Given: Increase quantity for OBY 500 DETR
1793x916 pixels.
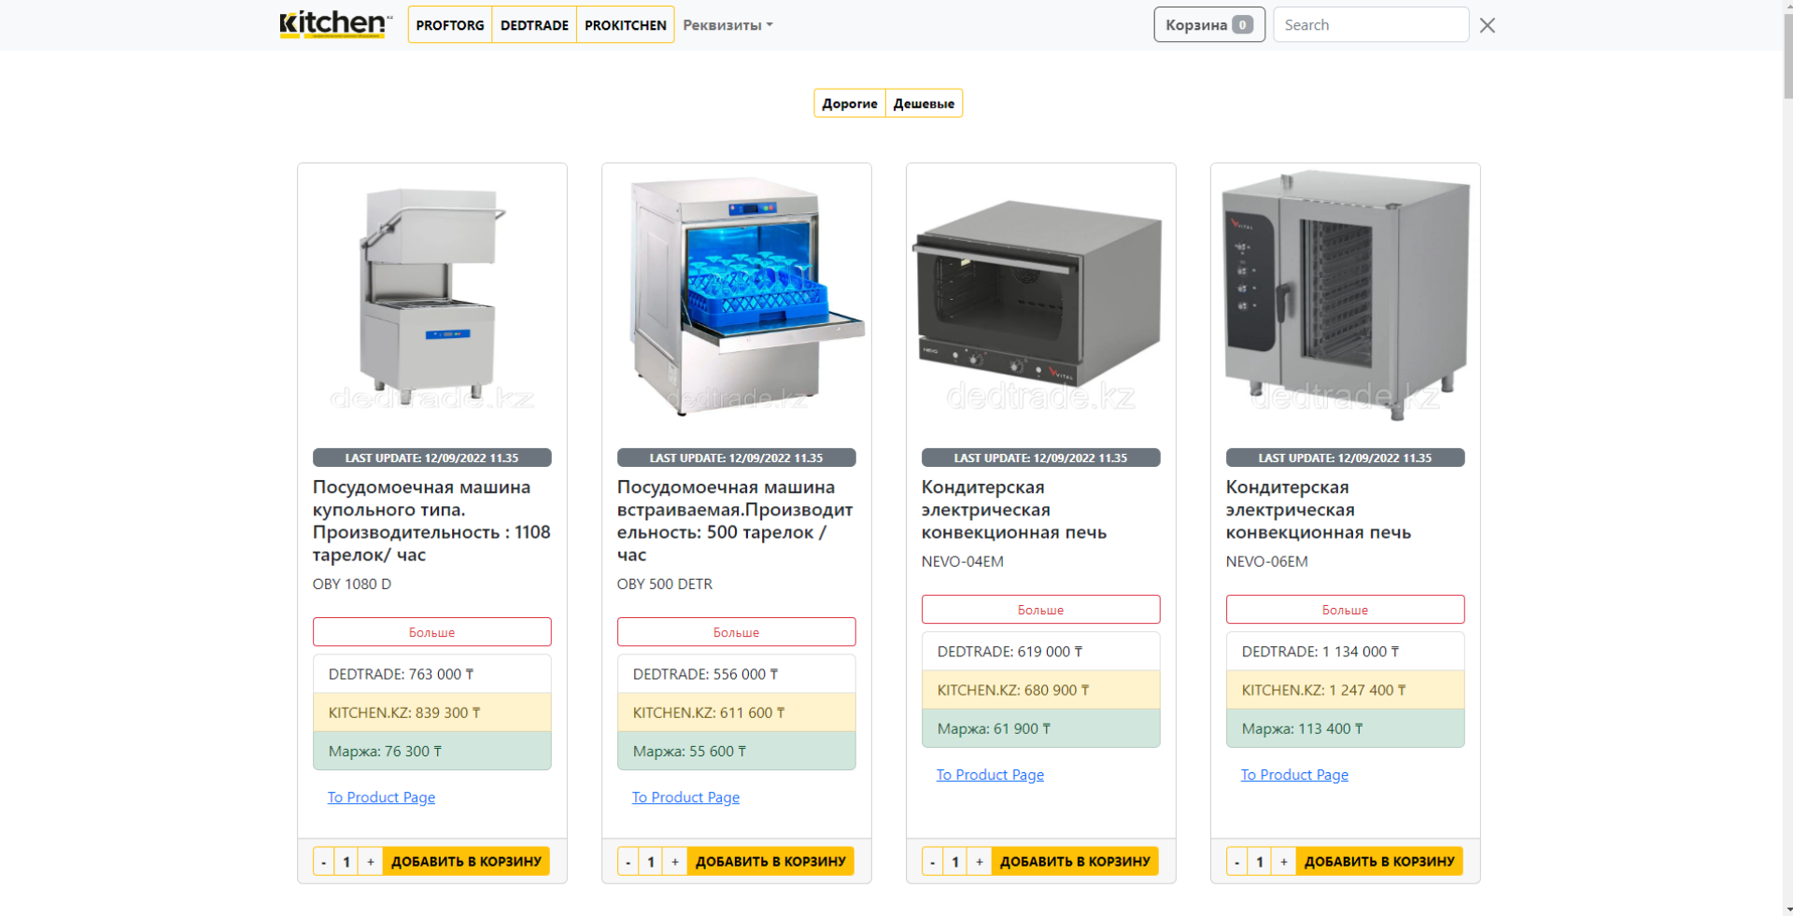Looking at the screenshot, I should click(675, 862).
